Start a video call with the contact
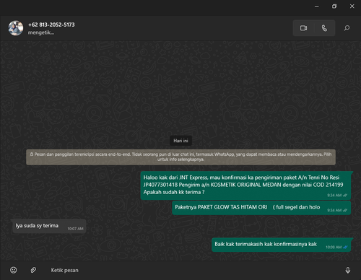This screenshot has height=280, width=361. click(303, 28)
